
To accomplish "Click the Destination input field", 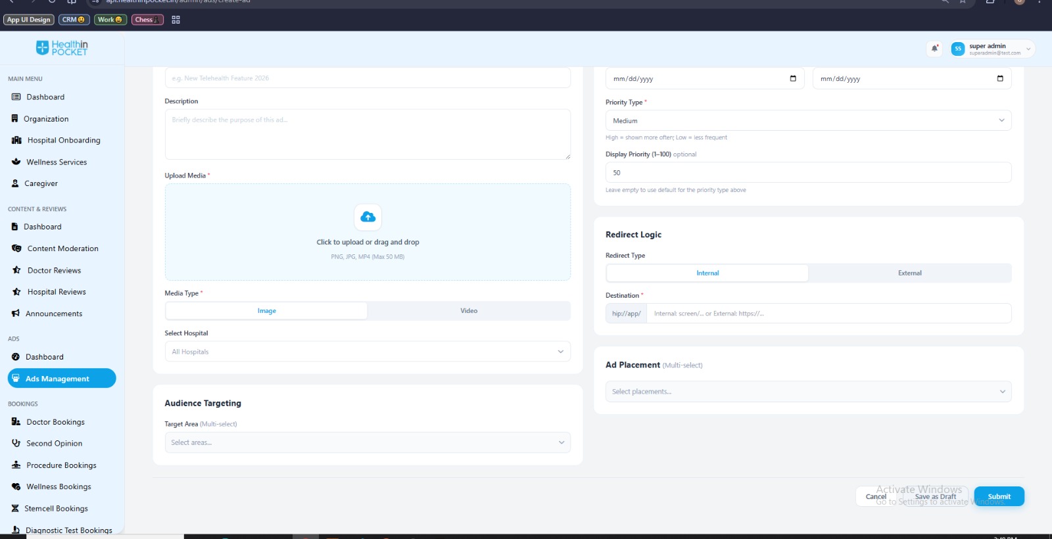I will (828, 314).
